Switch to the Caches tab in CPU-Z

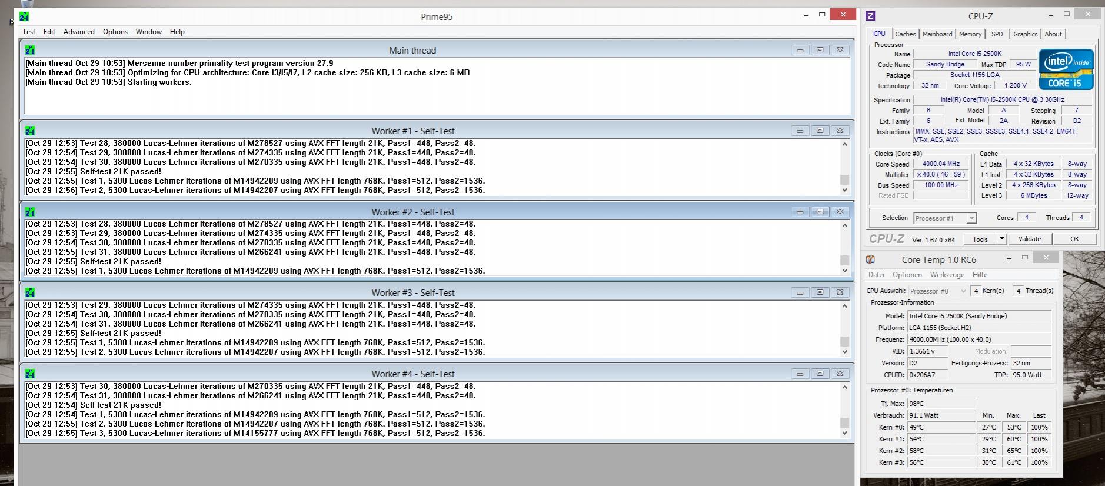tap(906, 34)
